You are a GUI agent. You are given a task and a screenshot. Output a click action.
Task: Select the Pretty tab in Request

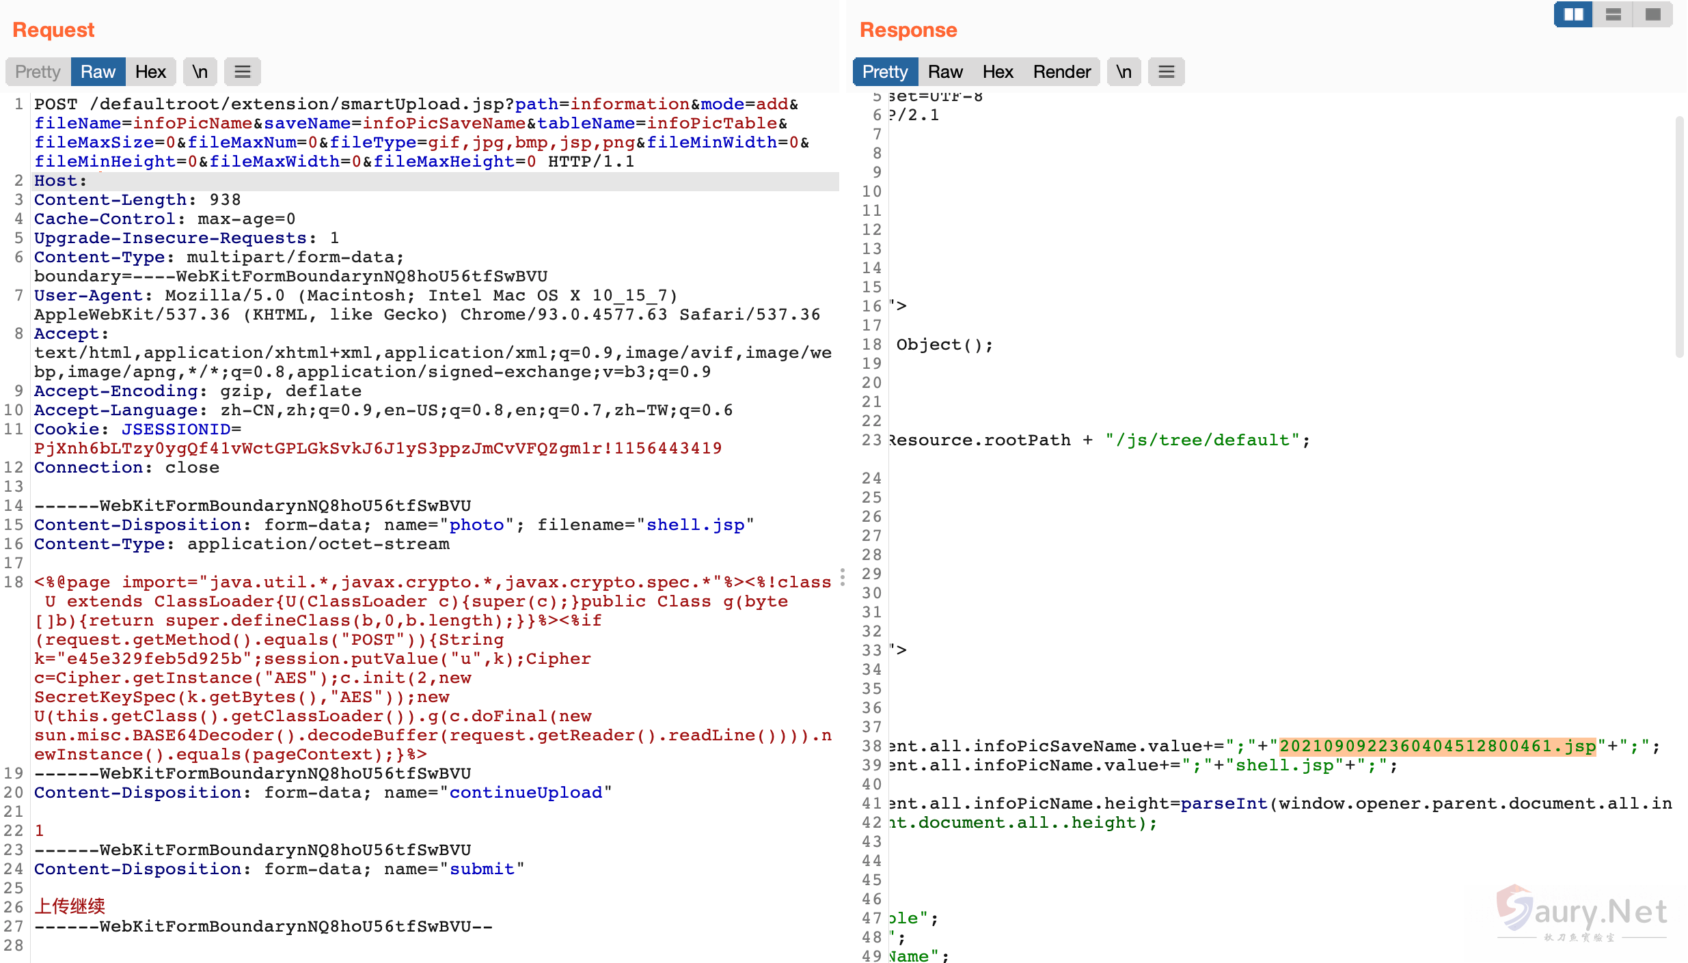pyautogui.click(x=38, y=72)
